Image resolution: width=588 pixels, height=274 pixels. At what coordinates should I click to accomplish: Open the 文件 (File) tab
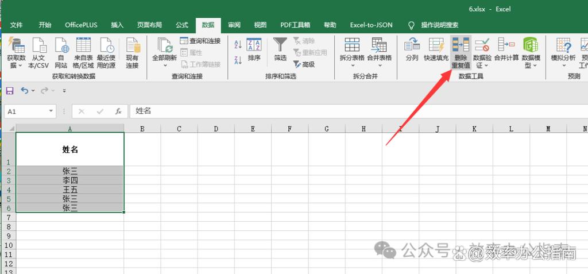pyautogui.click(x=16, y=25)
